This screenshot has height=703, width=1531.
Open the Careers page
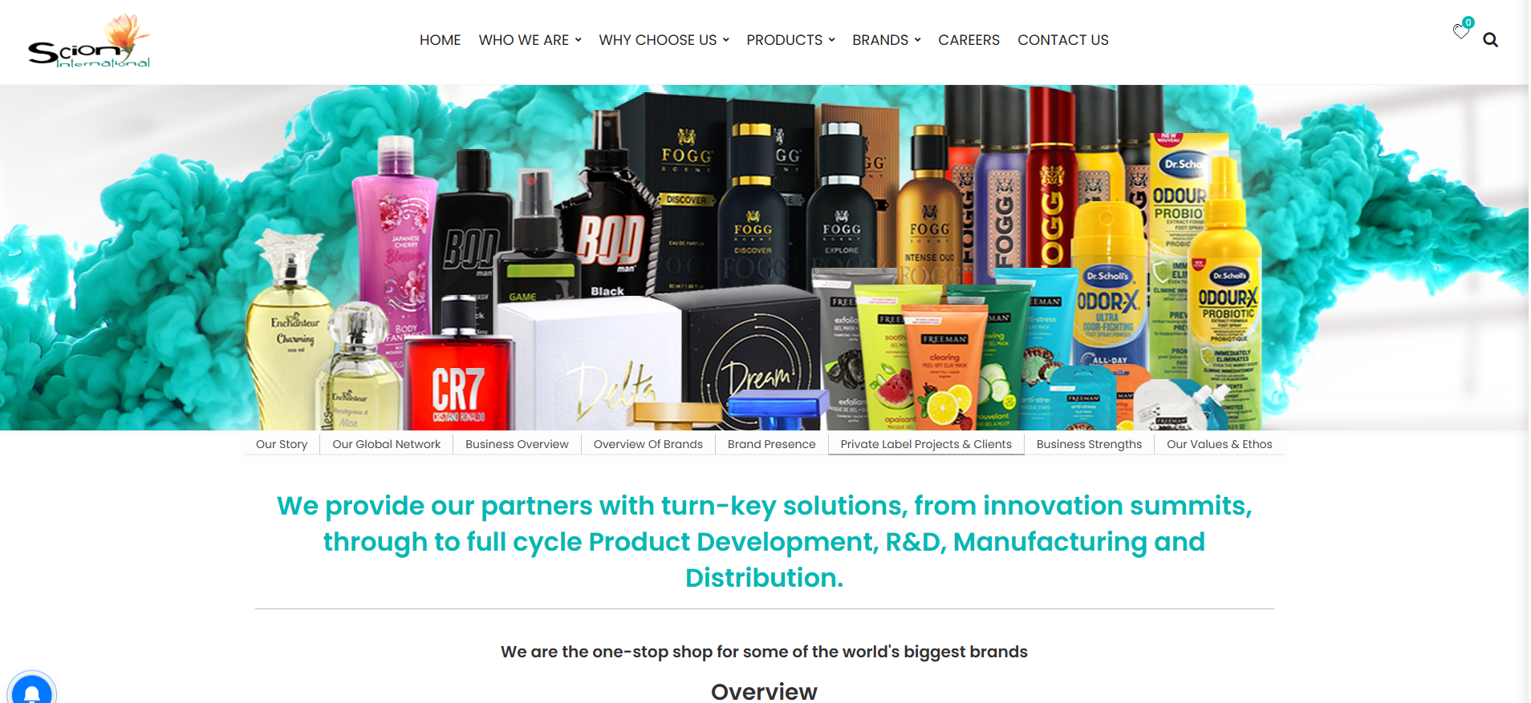tap(969, 40)
